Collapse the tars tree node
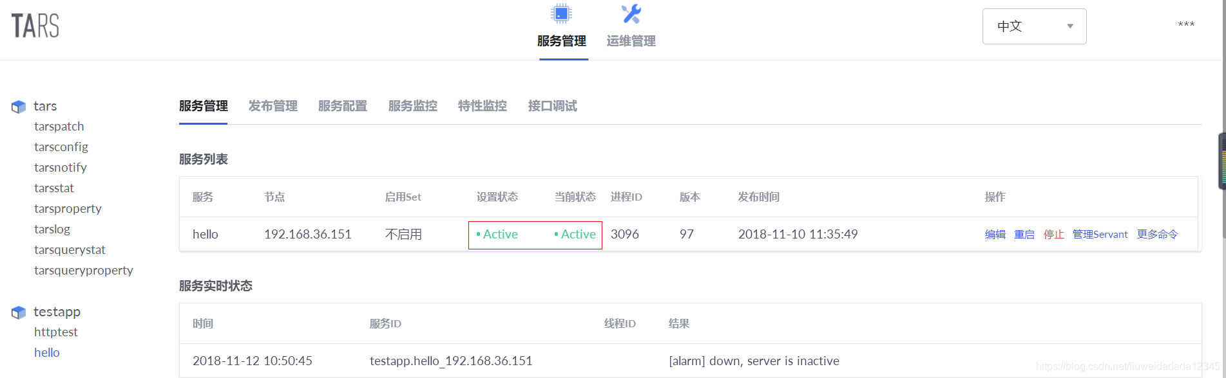1226x378 pixels. tap(45, 106)
